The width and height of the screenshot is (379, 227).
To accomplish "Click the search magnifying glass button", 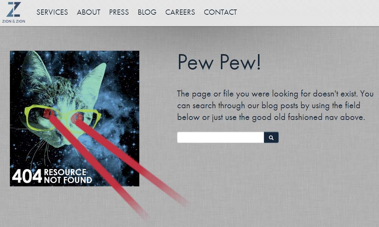I will pyautogui.click(x=271, y=137).
